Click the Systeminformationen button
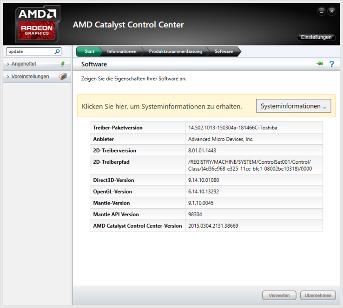 click(293, 106)
